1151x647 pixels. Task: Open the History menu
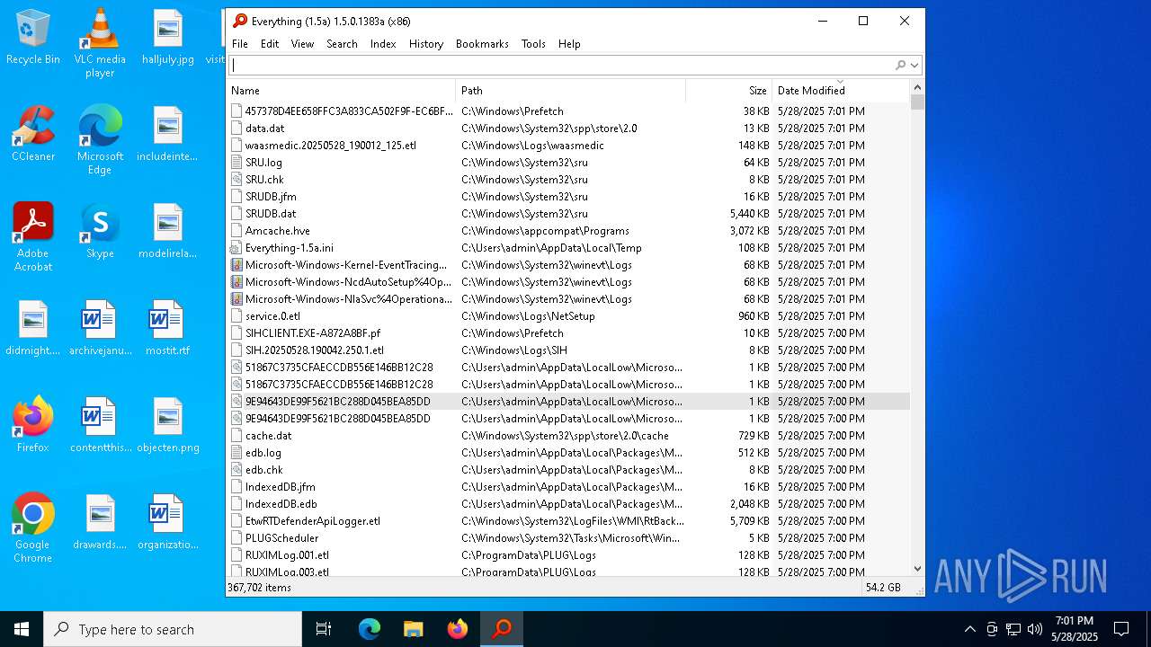(426, 43)
